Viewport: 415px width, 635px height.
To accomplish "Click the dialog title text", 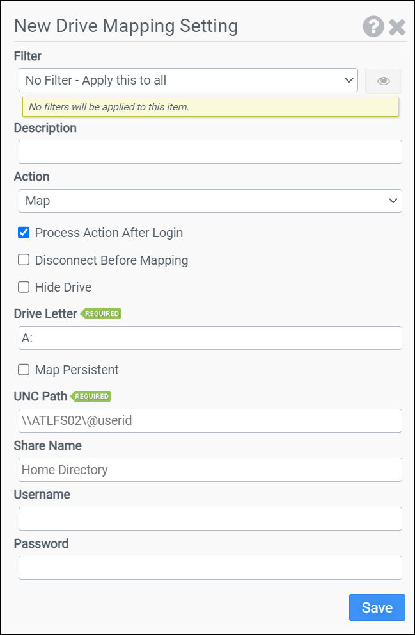I will point(126,26).
